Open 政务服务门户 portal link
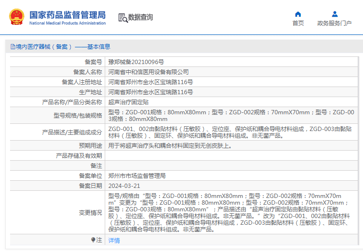363x252 pixels. pyautogui.click(x=334, y=23)
